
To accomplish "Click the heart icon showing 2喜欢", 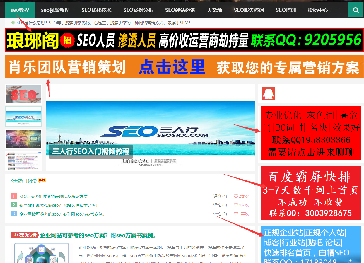I will [236, 196].
